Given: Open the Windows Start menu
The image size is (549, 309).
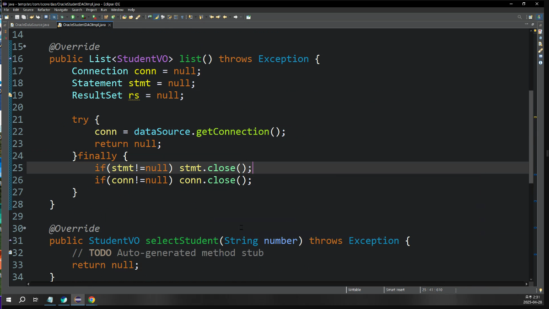Looking at the screenshot, I should tap(8, 300).
